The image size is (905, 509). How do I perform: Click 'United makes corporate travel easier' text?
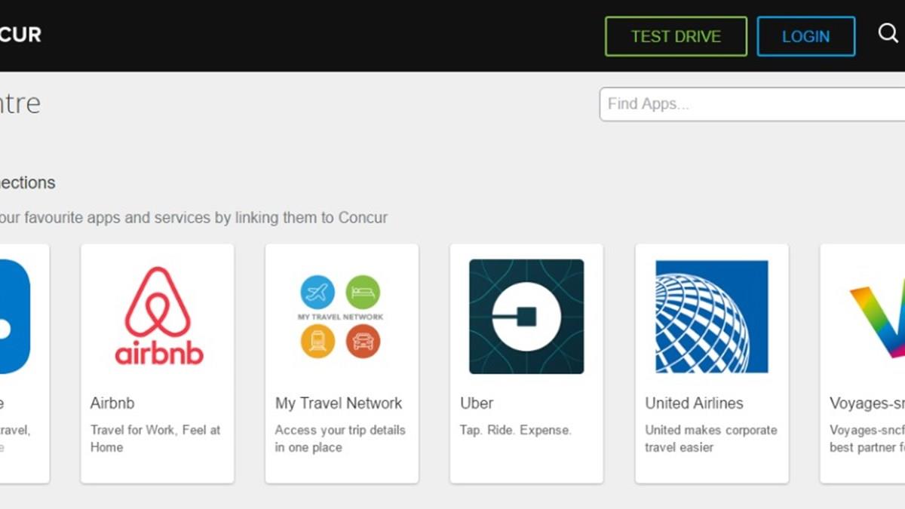pos(710,438)
